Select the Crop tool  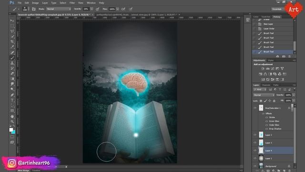point(12,42)
